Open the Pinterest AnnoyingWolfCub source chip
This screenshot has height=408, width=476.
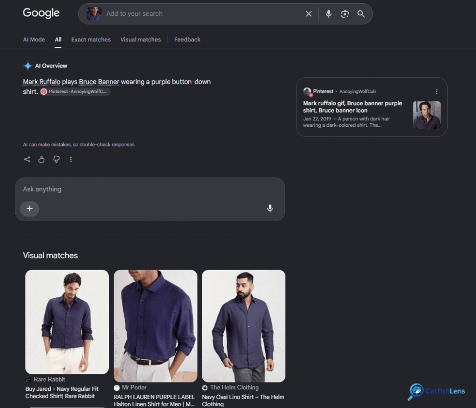(x=75, y=92)
